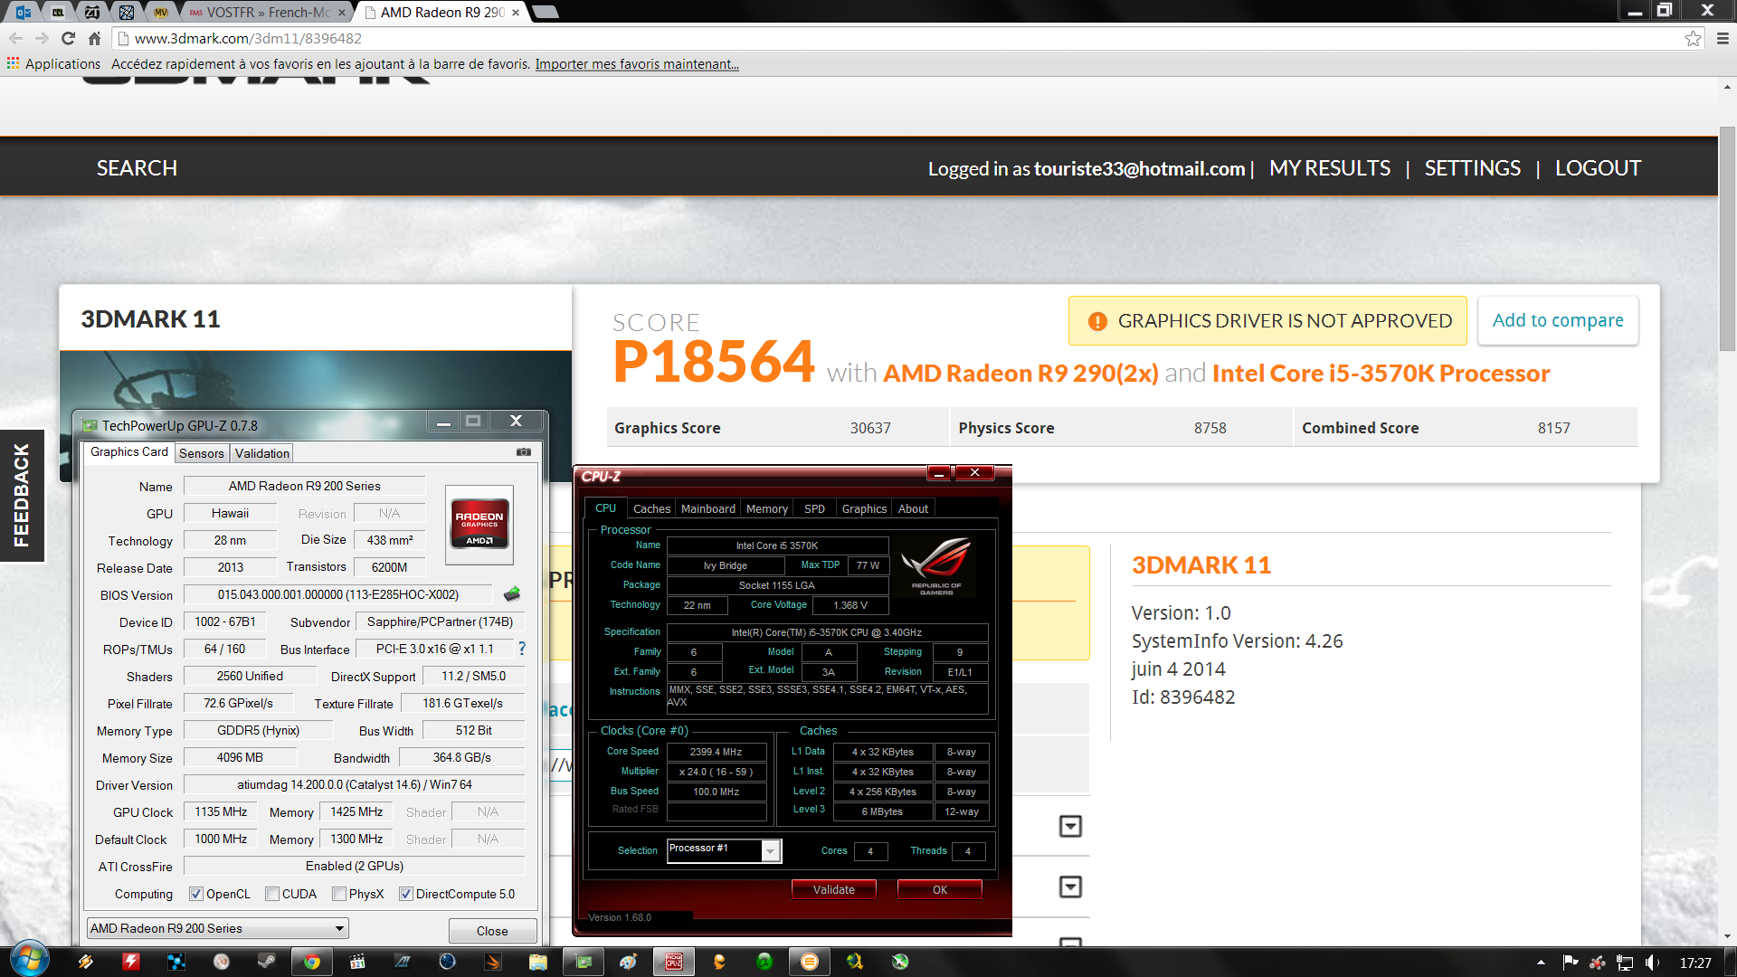Screen dimensions: 1737x977
Task: Open the FEEDBACK side tab
Action: coord(22,496)
